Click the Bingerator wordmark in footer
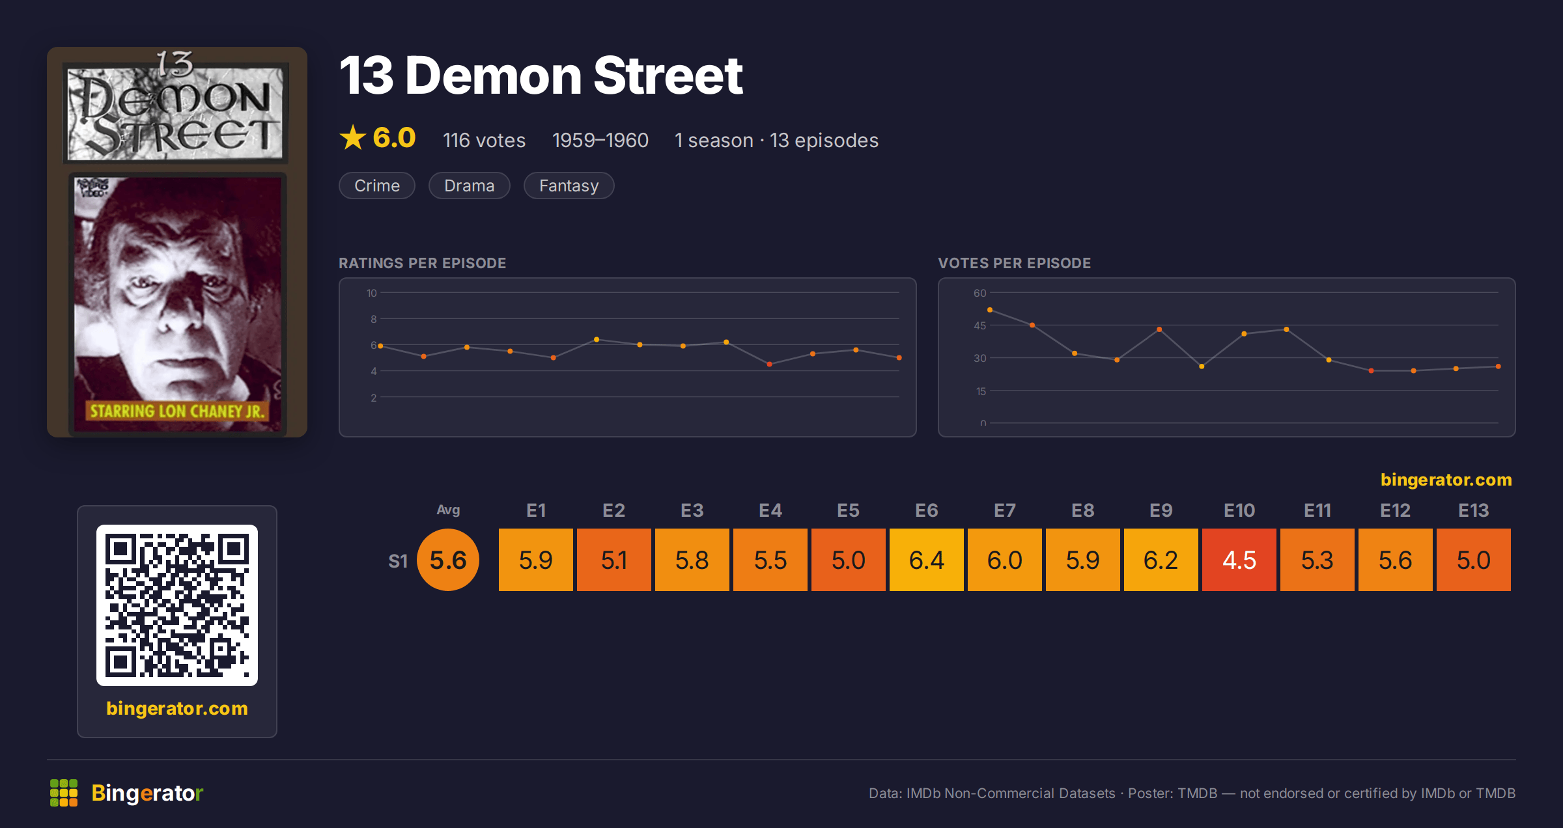 tap(147, 793)
